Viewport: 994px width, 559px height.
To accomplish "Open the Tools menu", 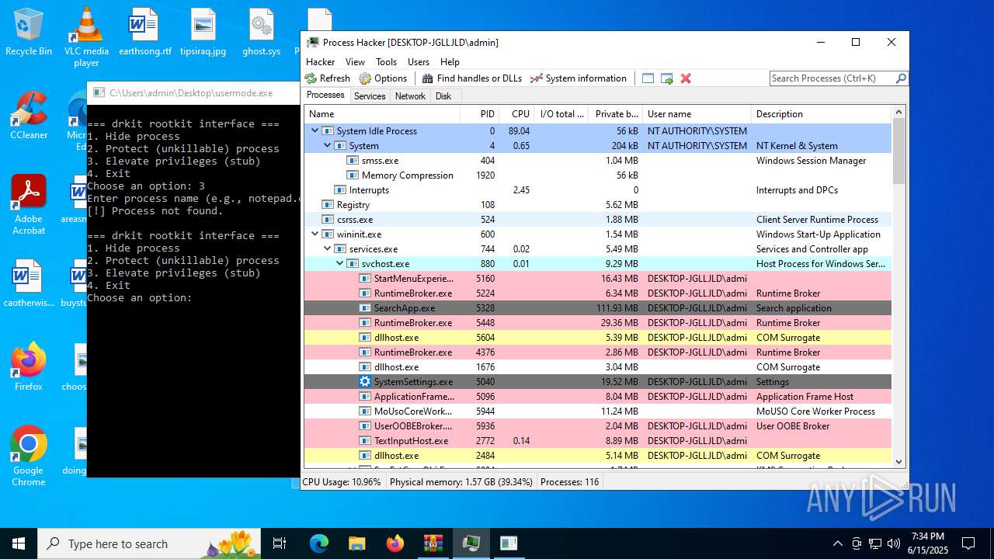I will pyautogui.click(x=386, y=61).
